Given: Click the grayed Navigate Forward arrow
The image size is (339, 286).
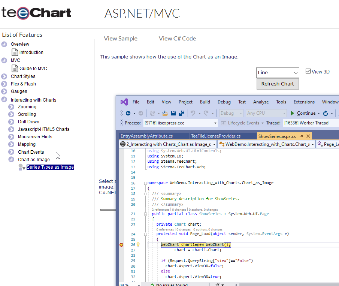Looking at the screenshot, I should [x=141, y=113].
